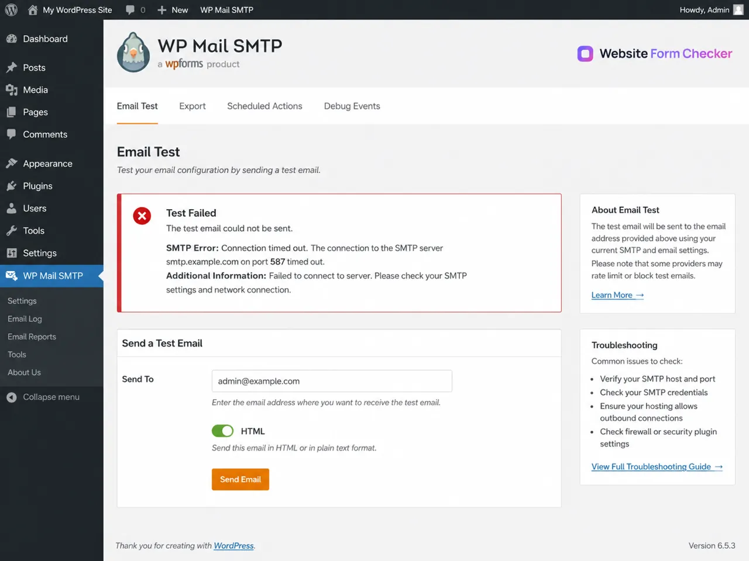The height and width of the screenshot is (561, 749).
Task: Open the Debug Events tab
Action: (352, 106)
